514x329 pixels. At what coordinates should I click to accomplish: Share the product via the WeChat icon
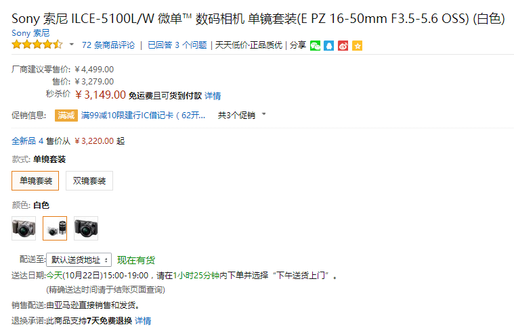click(315, 46)
